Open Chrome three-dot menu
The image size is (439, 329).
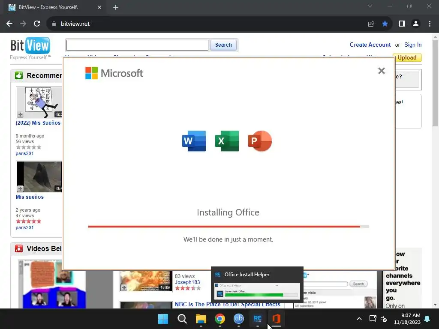coord(430,24)
